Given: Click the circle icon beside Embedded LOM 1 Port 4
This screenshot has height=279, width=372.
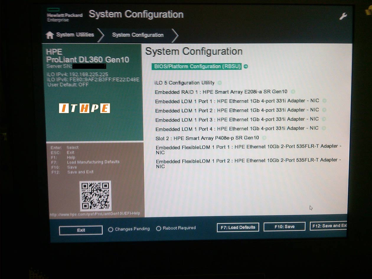Looking at the screenshot, I should pos(324,128).
